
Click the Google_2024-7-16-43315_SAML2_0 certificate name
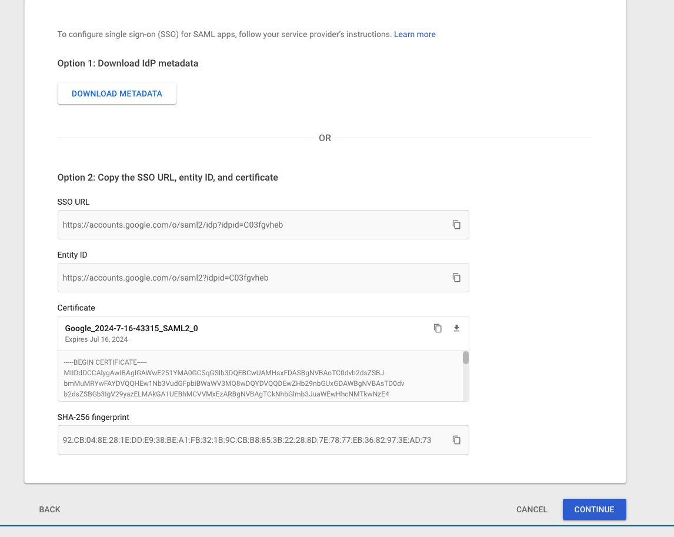point(131,328)
